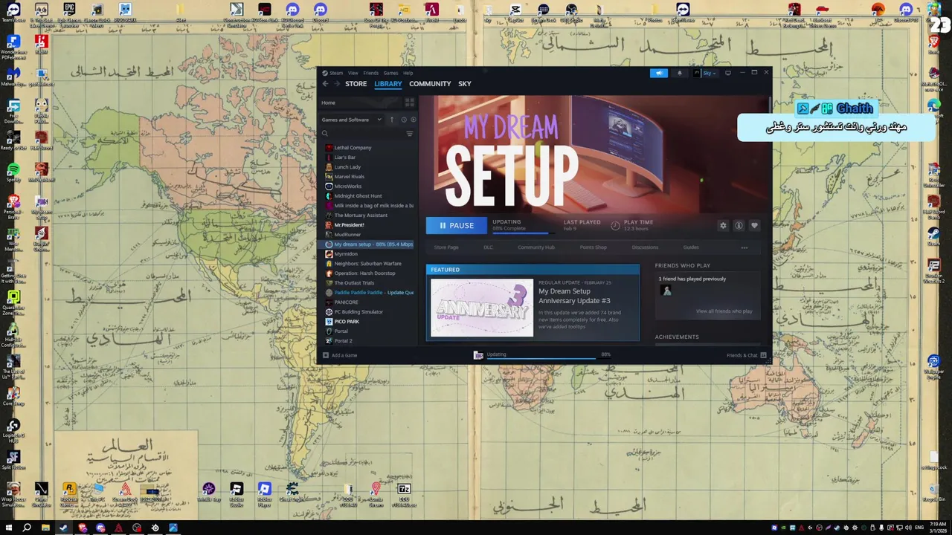The image size is (952, 535).
Task: Open the game settings gear icon
Action: [723, 225]
